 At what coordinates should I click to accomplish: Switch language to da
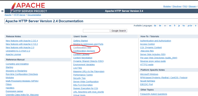(155, 26)
